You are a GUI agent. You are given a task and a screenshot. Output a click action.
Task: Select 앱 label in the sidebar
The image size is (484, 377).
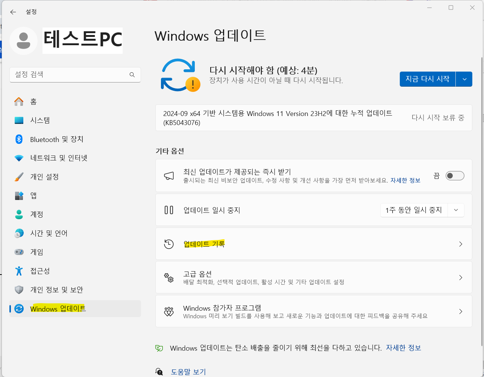(x=33, y=195)
